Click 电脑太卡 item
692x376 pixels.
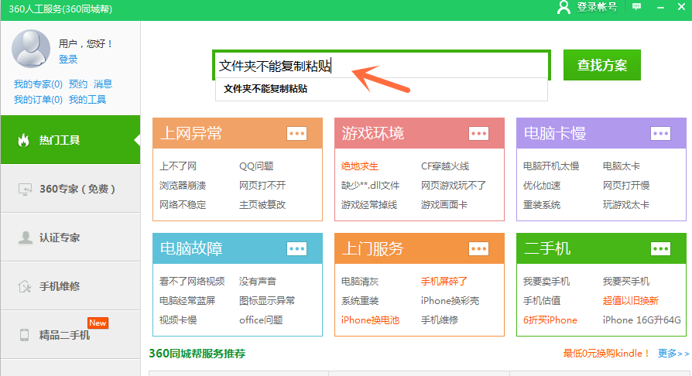pos(622,166)
